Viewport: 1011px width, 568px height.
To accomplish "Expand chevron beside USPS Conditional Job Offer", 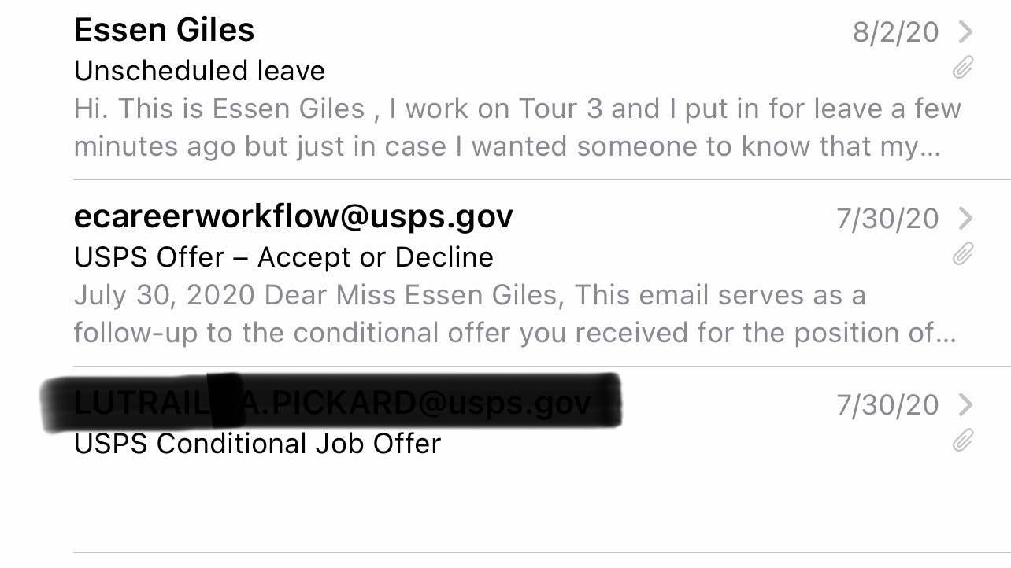I will [965, 404].
